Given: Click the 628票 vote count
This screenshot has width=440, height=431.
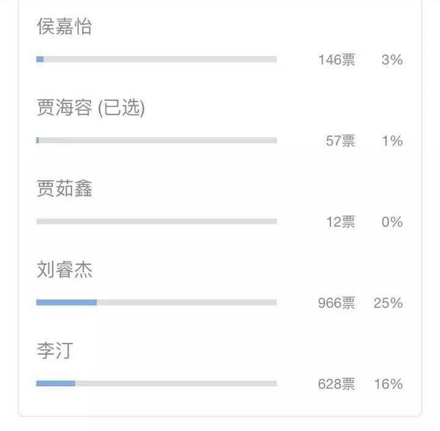Looking at the screenshot, I should (337, 384).
